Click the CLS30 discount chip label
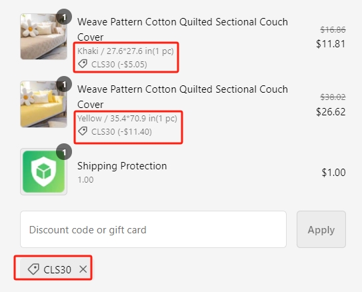The image size is (362, 292). click(57, 269)
